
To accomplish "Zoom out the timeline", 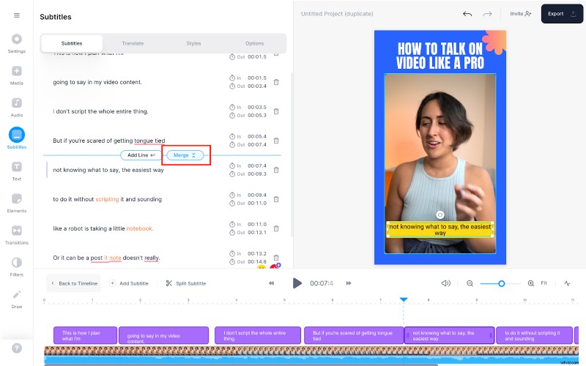I will 470,283.
